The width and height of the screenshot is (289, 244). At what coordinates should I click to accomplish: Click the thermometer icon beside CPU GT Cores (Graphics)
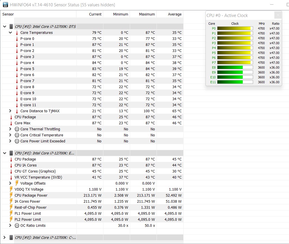click(x=11, y=171)
